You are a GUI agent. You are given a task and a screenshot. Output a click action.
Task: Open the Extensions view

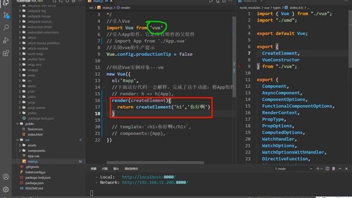click(x=6, y=53)
